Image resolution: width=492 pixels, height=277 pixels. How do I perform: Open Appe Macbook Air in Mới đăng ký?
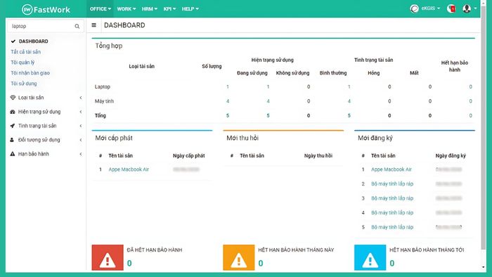(391, 169)
